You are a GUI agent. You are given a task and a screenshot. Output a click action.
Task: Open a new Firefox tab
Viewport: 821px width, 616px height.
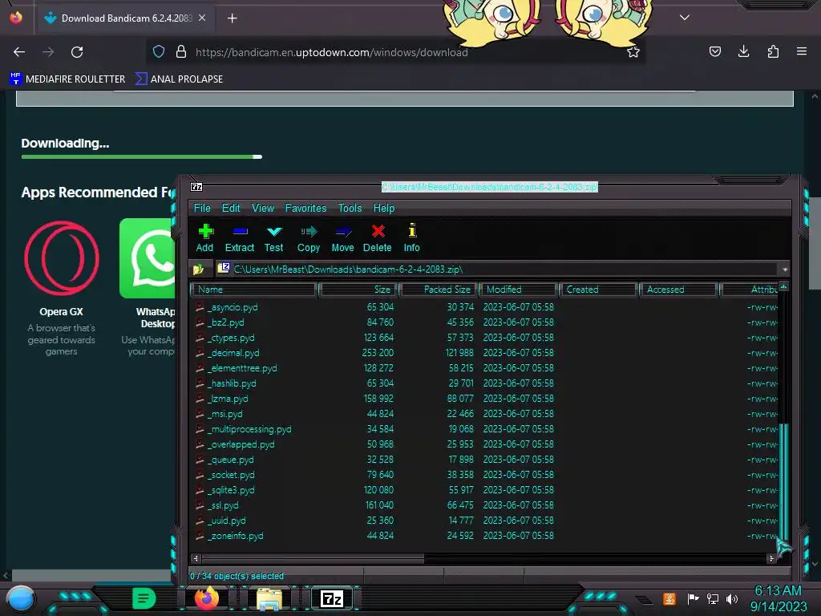point(232,18)
